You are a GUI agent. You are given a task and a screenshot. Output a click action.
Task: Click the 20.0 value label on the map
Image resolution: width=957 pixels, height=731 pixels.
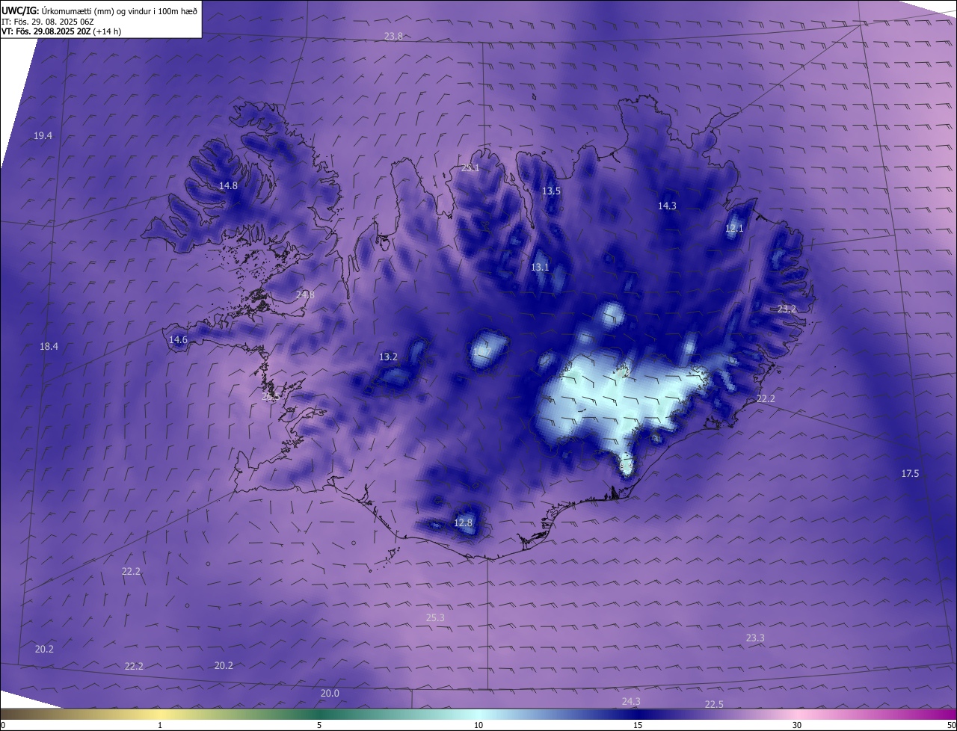point(330,693)
